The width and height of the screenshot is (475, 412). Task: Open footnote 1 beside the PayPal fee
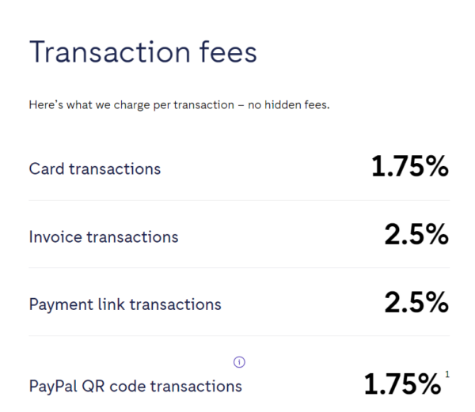pyautogui.click(x=446, y=375)
